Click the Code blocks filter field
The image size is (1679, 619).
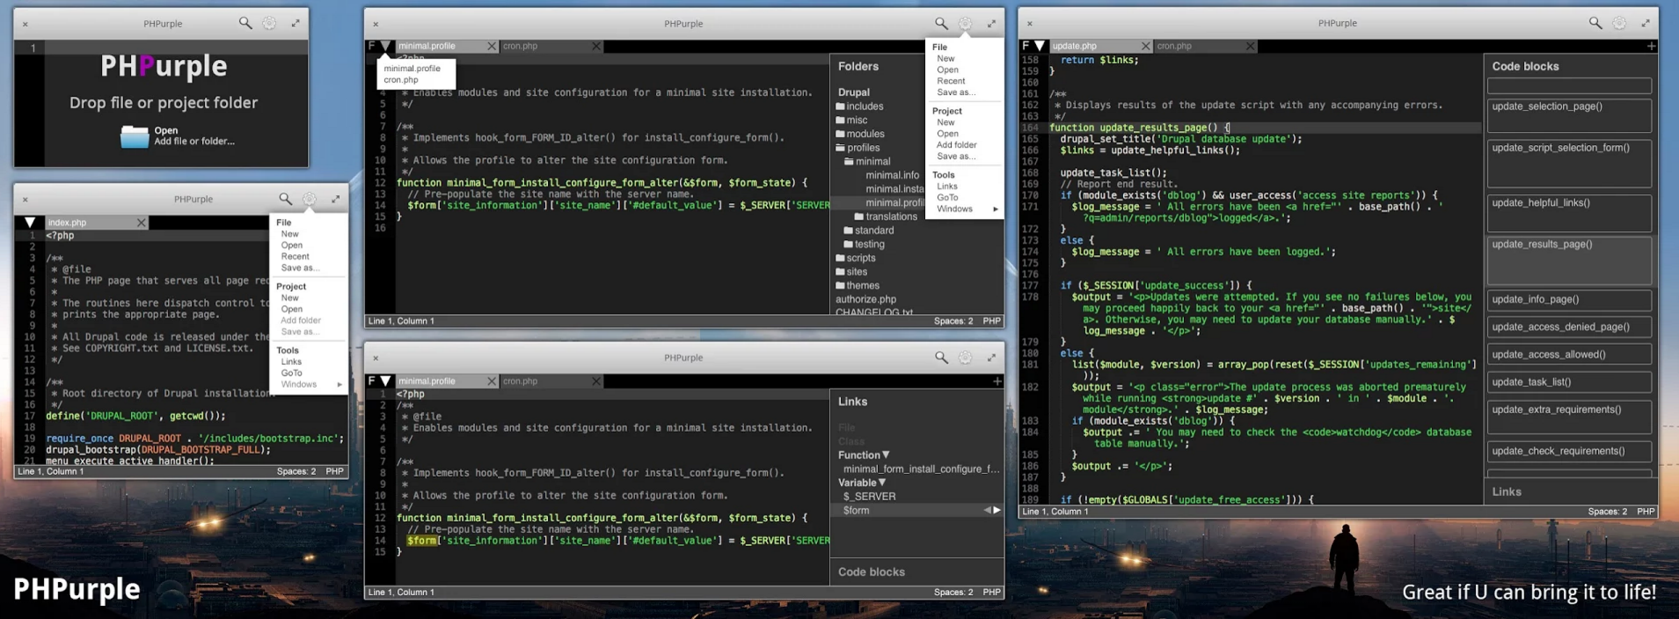click(x=1569, y=85)
